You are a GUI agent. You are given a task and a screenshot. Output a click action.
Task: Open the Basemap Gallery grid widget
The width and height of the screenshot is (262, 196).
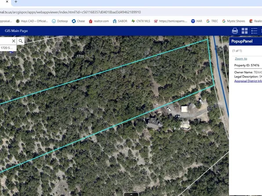point(244,31)
